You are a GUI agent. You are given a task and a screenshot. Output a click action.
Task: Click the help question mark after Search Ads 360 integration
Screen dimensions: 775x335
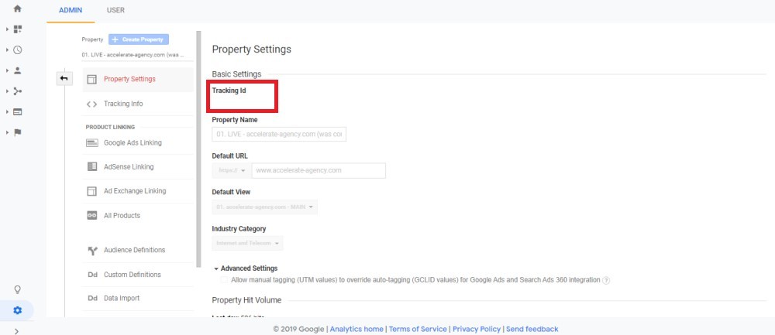(x=607, y=280)
